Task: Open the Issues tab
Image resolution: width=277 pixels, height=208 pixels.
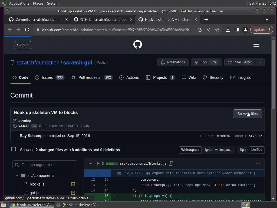Action: (50, 77)
